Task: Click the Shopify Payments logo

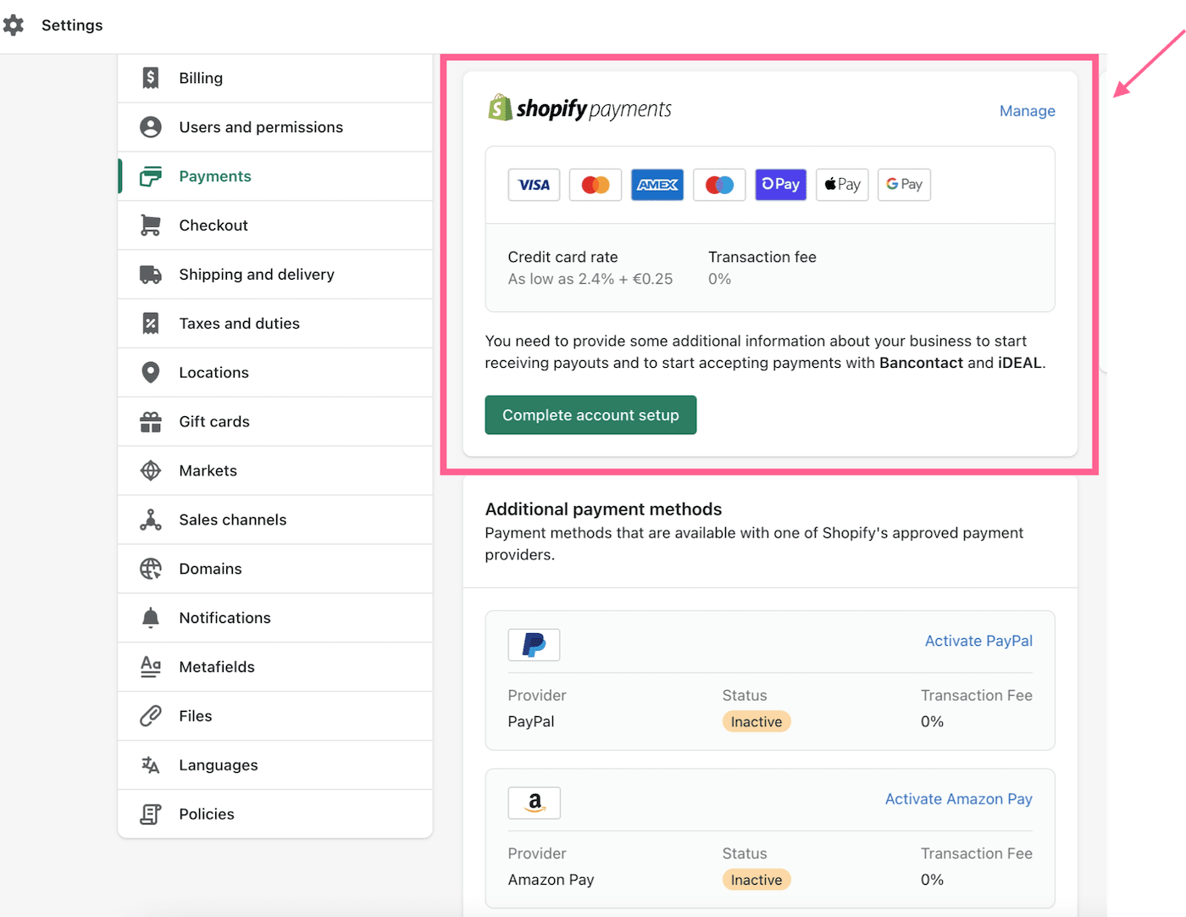Action: [579, 108]
